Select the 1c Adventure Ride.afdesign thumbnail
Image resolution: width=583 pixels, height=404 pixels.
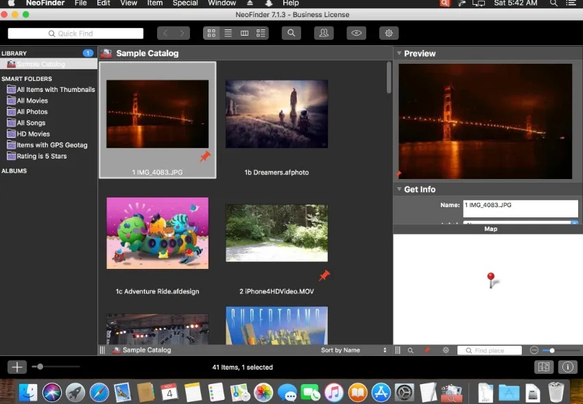(158, 233)
